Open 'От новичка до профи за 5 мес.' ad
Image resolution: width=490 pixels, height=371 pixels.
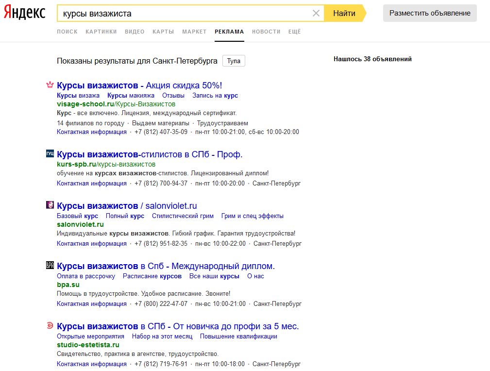click(x=178, y=326)
